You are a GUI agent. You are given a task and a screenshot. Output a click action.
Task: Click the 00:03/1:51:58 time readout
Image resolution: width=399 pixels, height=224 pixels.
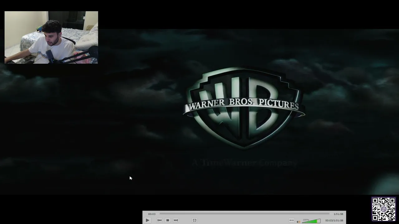[334, 221]
